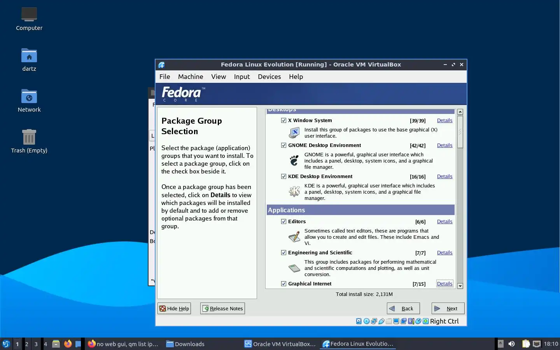Open the volume control tray icon
The width and height of the screenshot is (560, 350).
pos(512,344)
